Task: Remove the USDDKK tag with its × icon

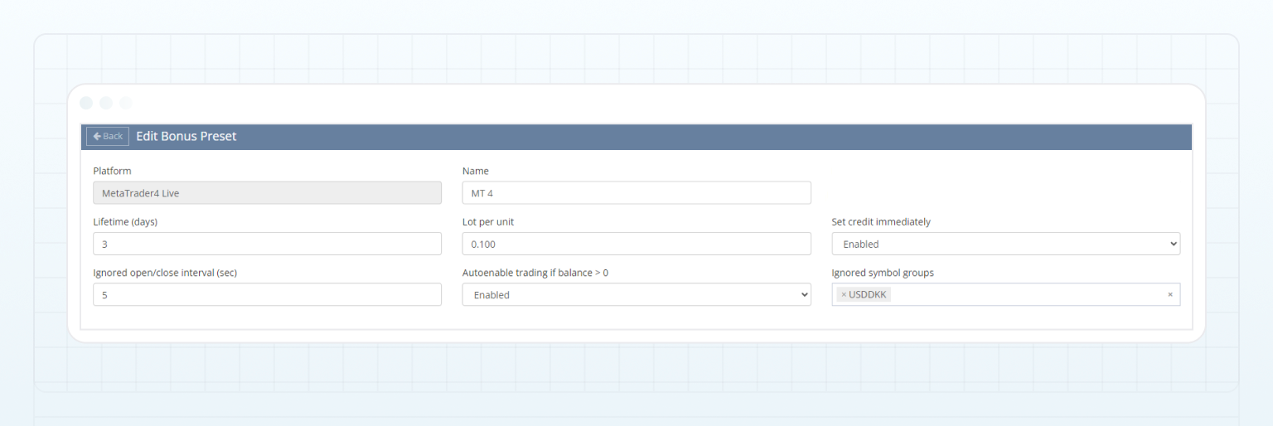Action: tap(844, 295)
